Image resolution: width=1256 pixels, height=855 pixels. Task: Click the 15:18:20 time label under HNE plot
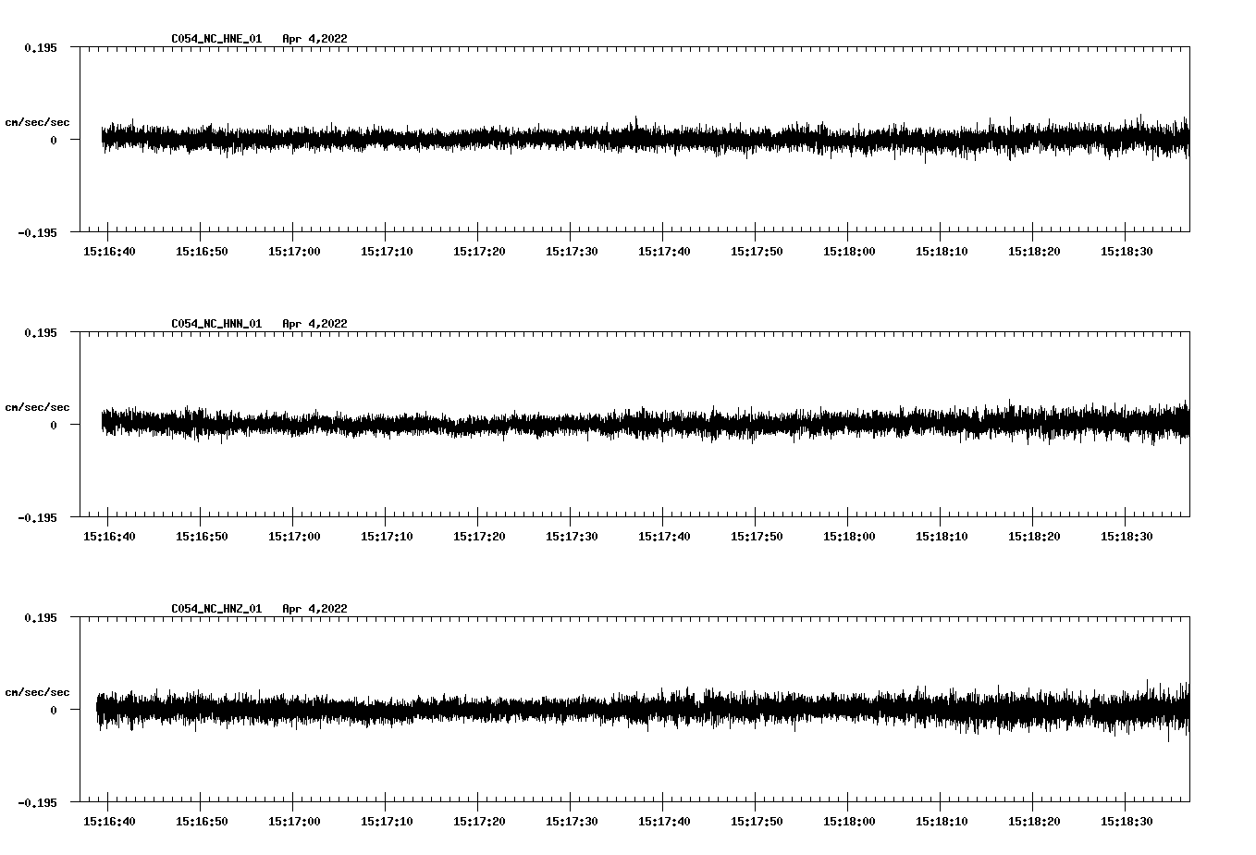pyautogui.click(x=1034, y=252)
